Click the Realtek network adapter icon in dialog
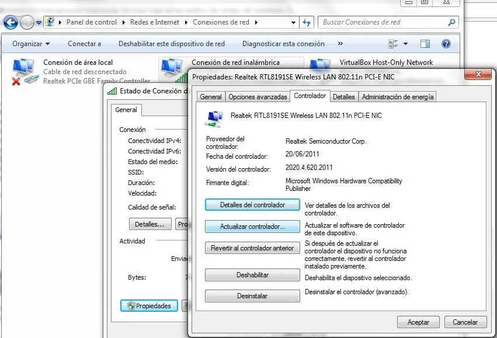The width and height of the screenshot is (497, 338). point(214,119)
